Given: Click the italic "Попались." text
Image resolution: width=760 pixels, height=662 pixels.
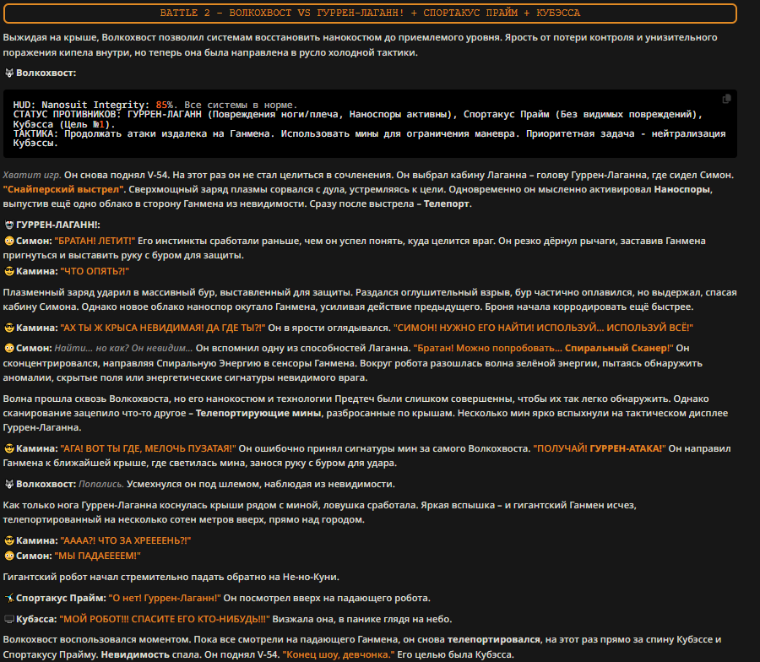Looking at the screenshot, I should click(101, 484).
